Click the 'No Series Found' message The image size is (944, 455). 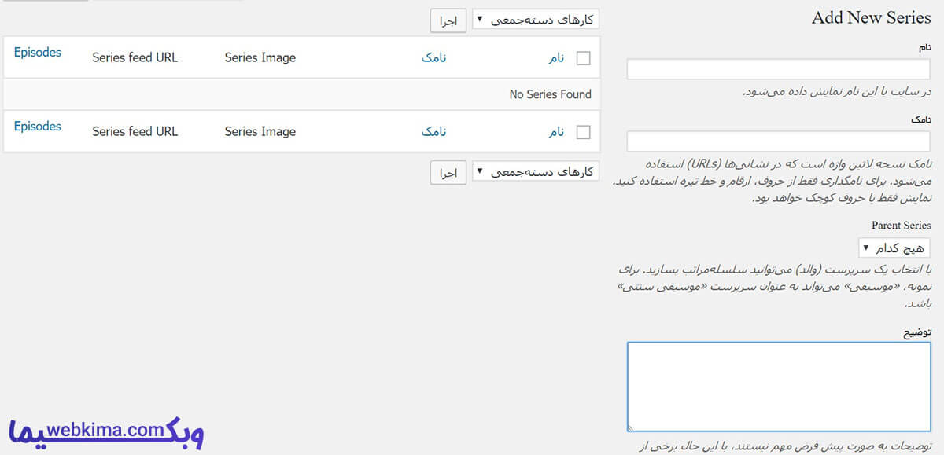pos(551,94)
